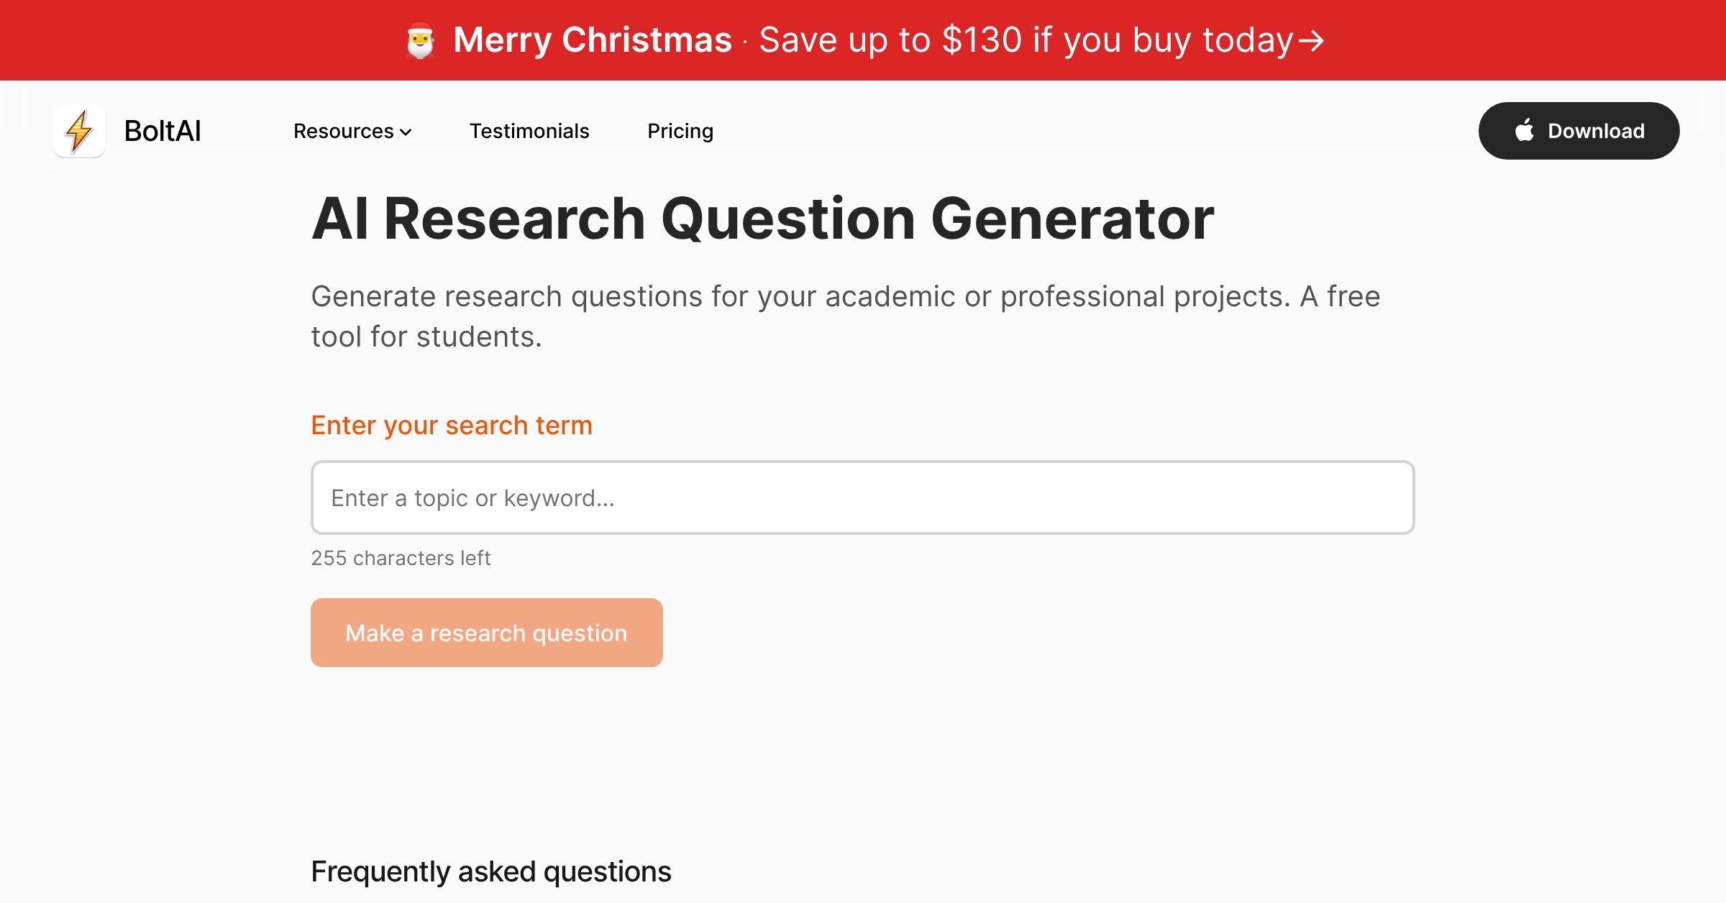
Task: Click the BoltAI lightning bolt logo
Action: pyautogui.click(x=79, y=131)
